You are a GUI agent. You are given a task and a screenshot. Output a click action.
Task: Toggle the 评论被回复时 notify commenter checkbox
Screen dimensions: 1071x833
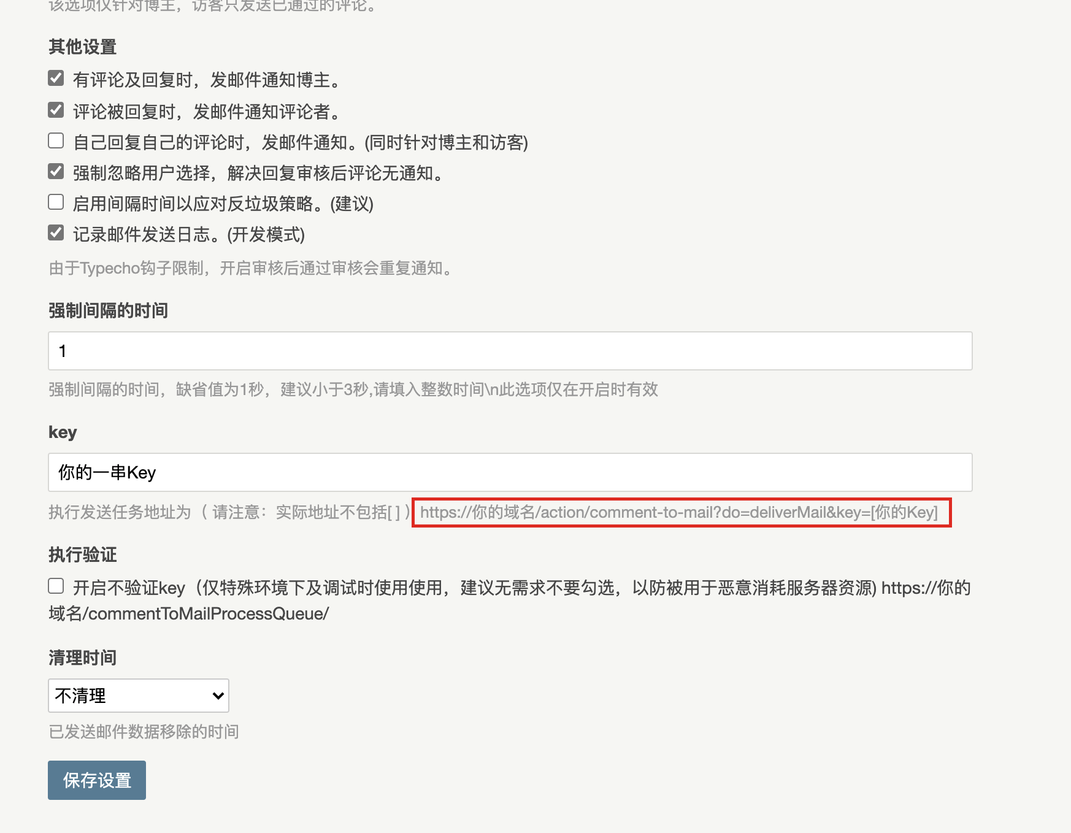point(56,110)
